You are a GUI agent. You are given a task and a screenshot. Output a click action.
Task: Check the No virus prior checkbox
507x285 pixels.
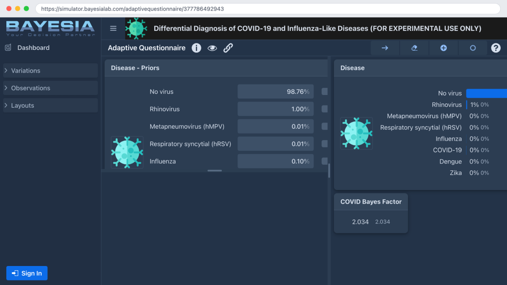pyautogui.click(x=324, y=92)
